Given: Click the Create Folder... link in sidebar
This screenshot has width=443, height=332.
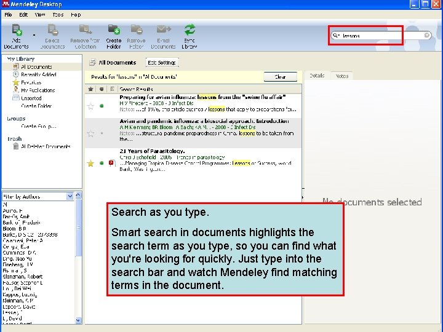Looking at the screenshot, I should [x=36, y=106].
